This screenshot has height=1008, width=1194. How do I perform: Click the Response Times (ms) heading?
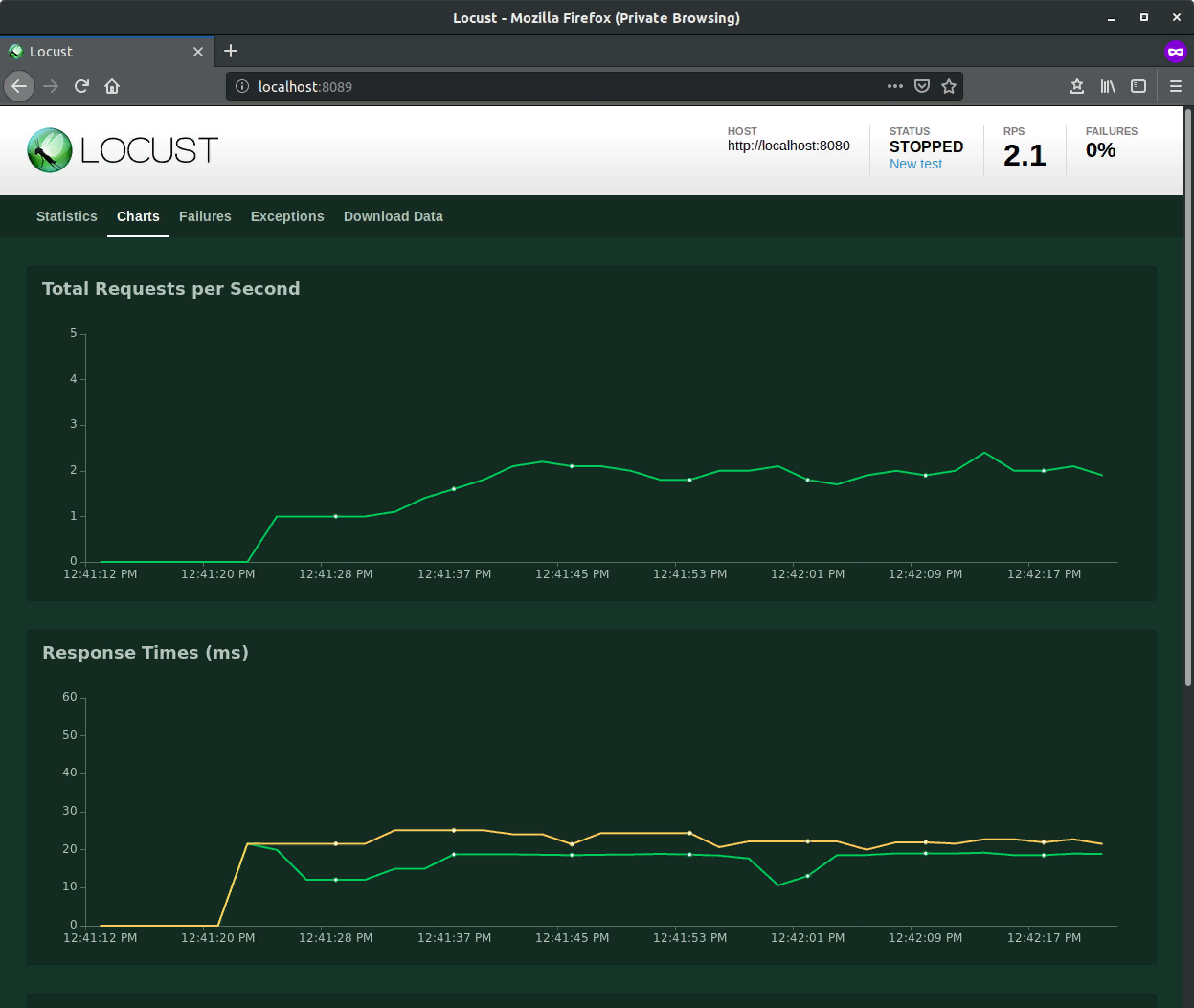click(x=146, y=653)
